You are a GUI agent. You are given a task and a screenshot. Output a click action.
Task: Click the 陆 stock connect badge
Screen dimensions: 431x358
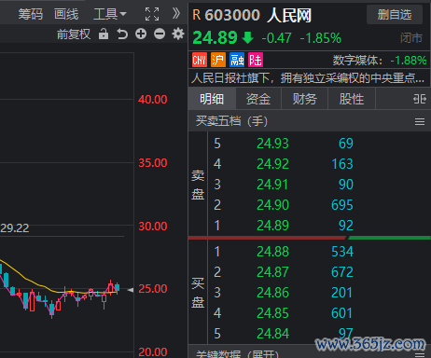(x=256, y=60)
